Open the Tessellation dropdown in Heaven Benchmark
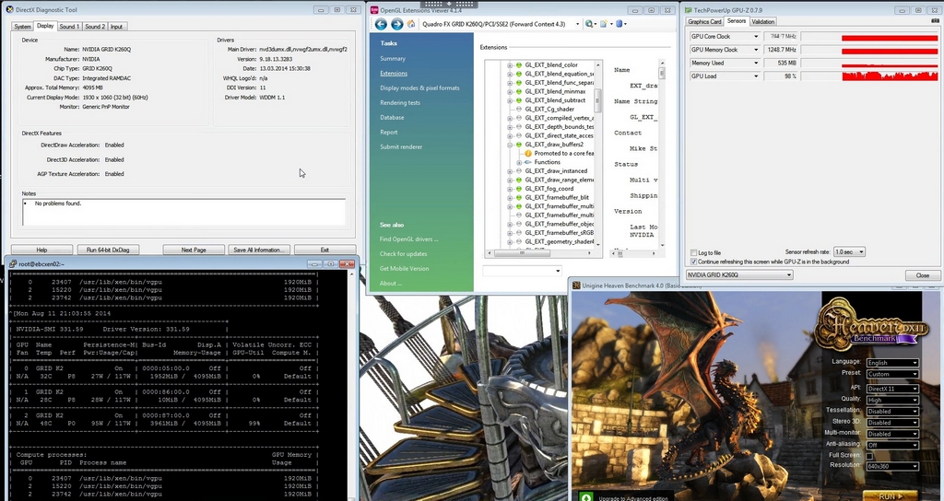Viewport: 944px width, 501px height. [892, 411]
